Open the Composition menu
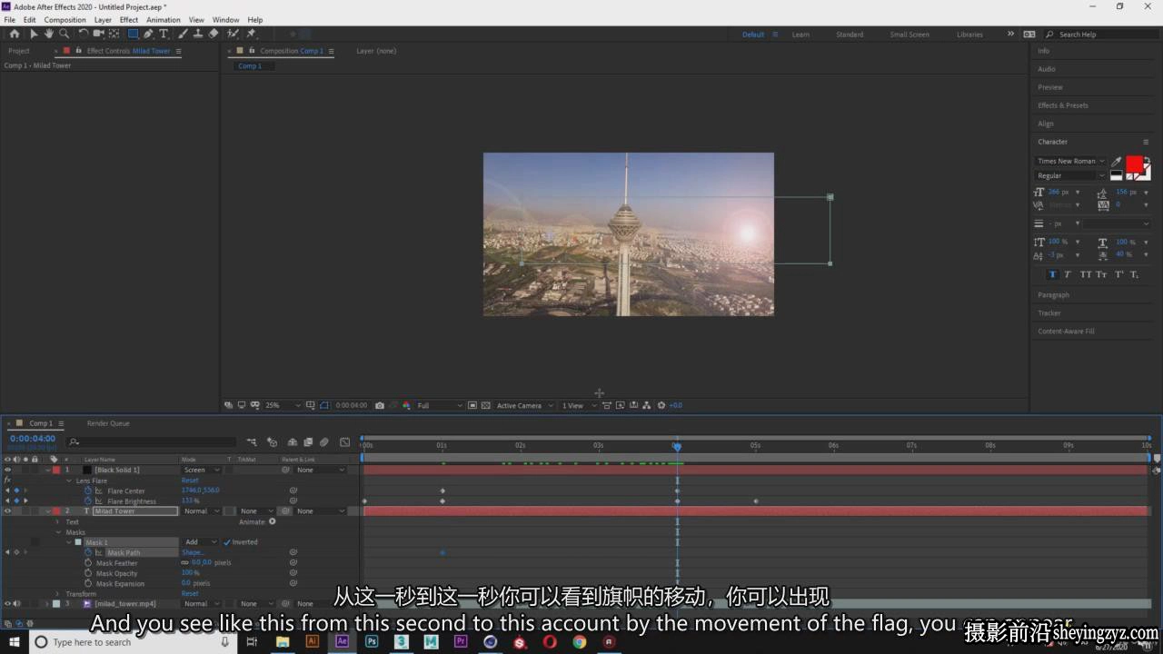 (x=65, y=19)
